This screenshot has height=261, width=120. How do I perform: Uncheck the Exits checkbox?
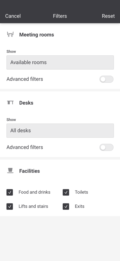(66, 206)
